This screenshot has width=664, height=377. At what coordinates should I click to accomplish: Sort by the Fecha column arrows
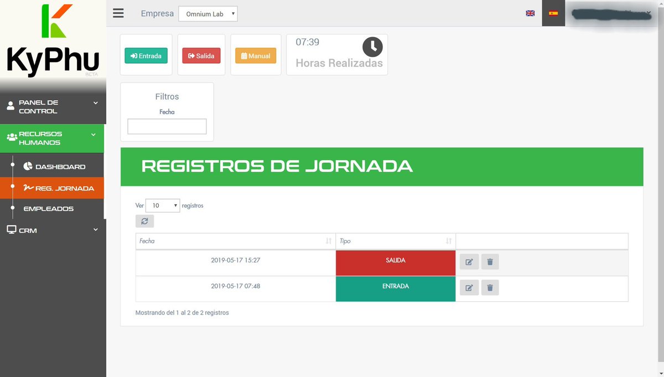point(329,241)
